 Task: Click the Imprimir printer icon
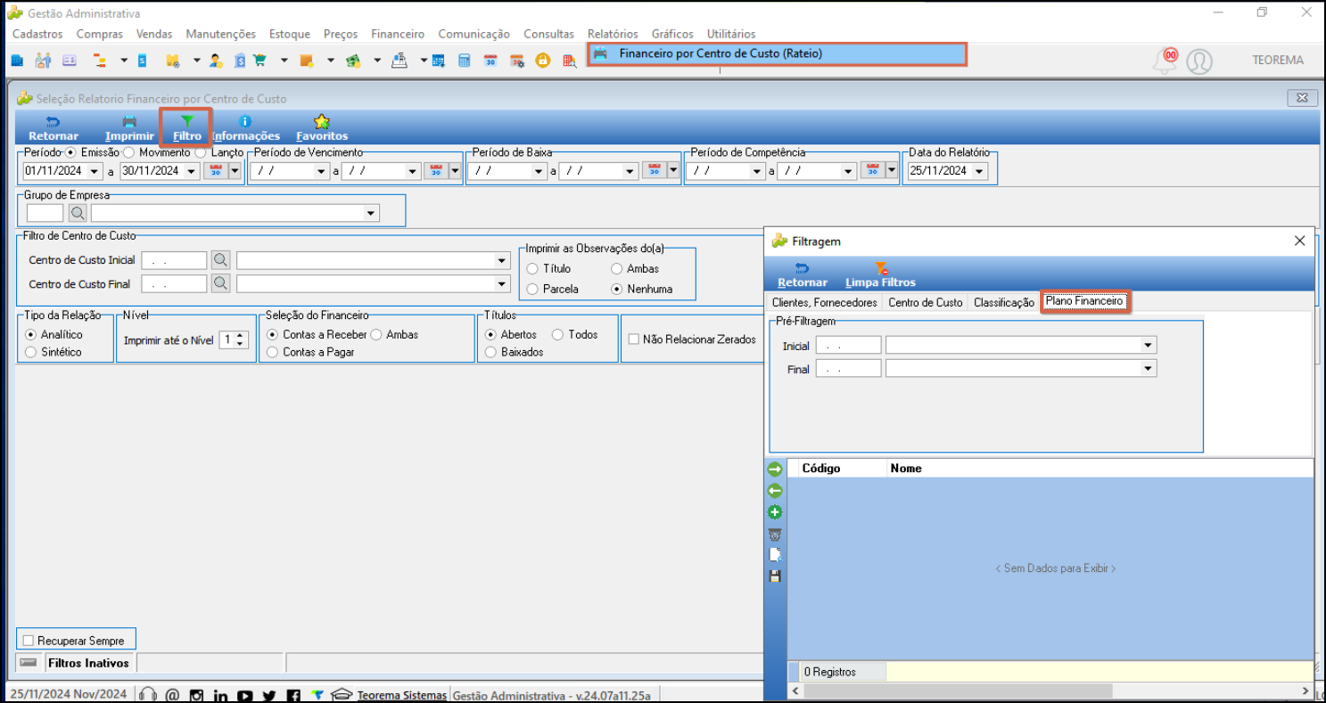129,121
